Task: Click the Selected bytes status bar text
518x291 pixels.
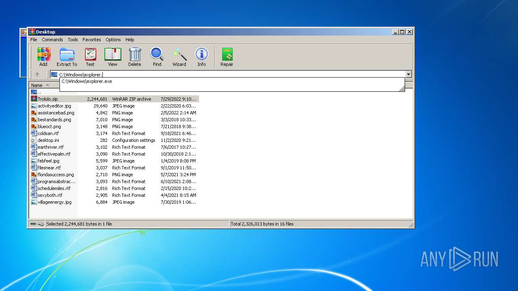Action: [x=79, y=224]
